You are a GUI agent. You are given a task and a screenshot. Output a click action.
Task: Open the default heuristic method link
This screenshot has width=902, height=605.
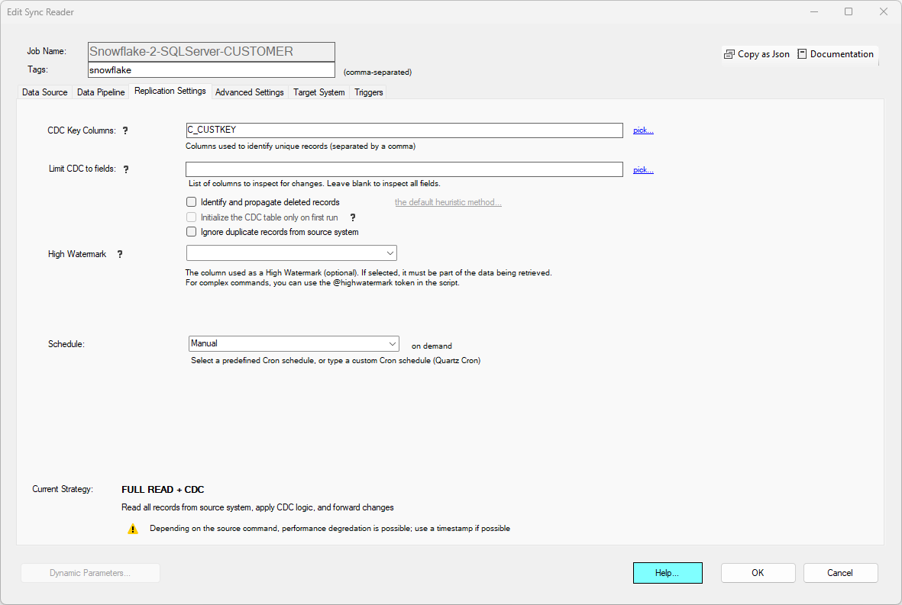pos(448,202)
